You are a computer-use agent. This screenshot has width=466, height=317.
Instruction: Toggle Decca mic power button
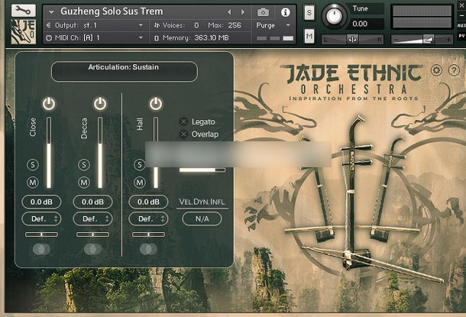tap(100, 104)
